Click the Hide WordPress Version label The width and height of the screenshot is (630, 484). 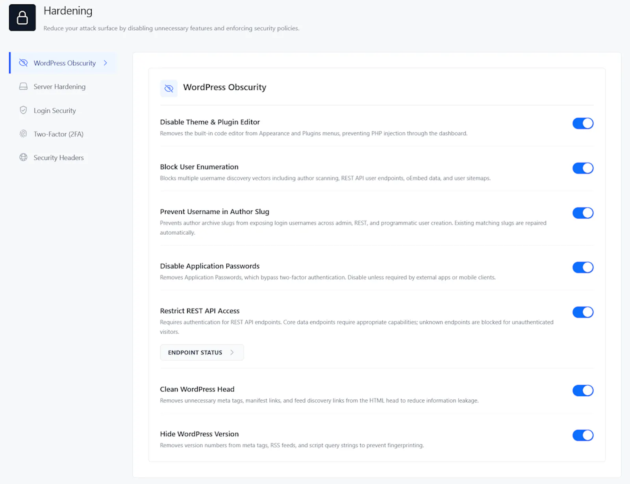point(199,434)
